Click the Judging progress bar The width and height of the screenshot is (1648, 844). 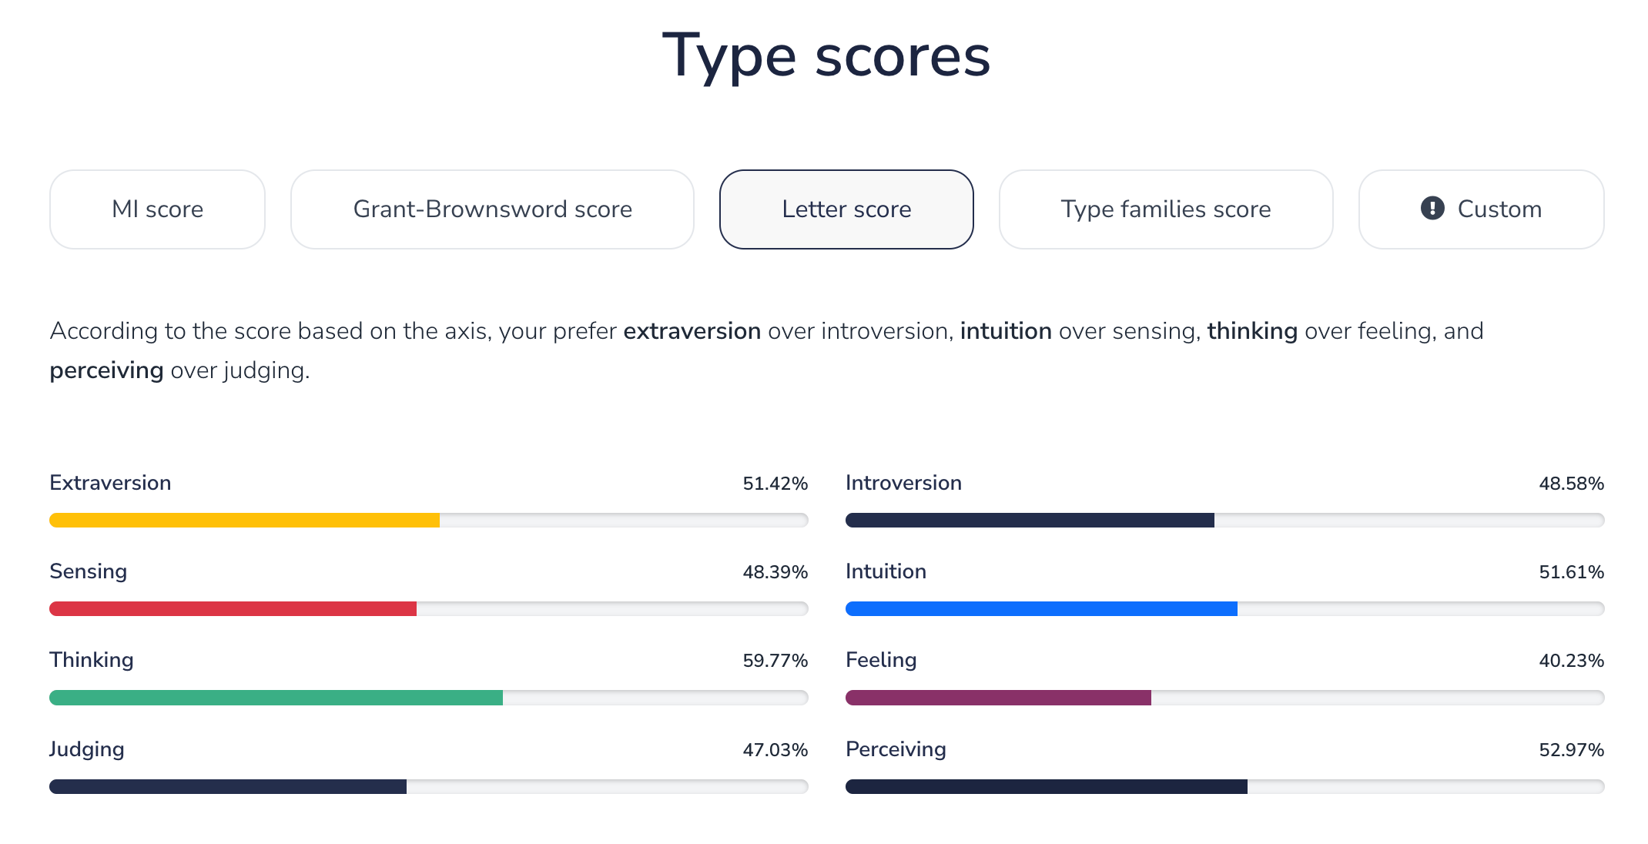pyautogui.click(x=228, y=786)
